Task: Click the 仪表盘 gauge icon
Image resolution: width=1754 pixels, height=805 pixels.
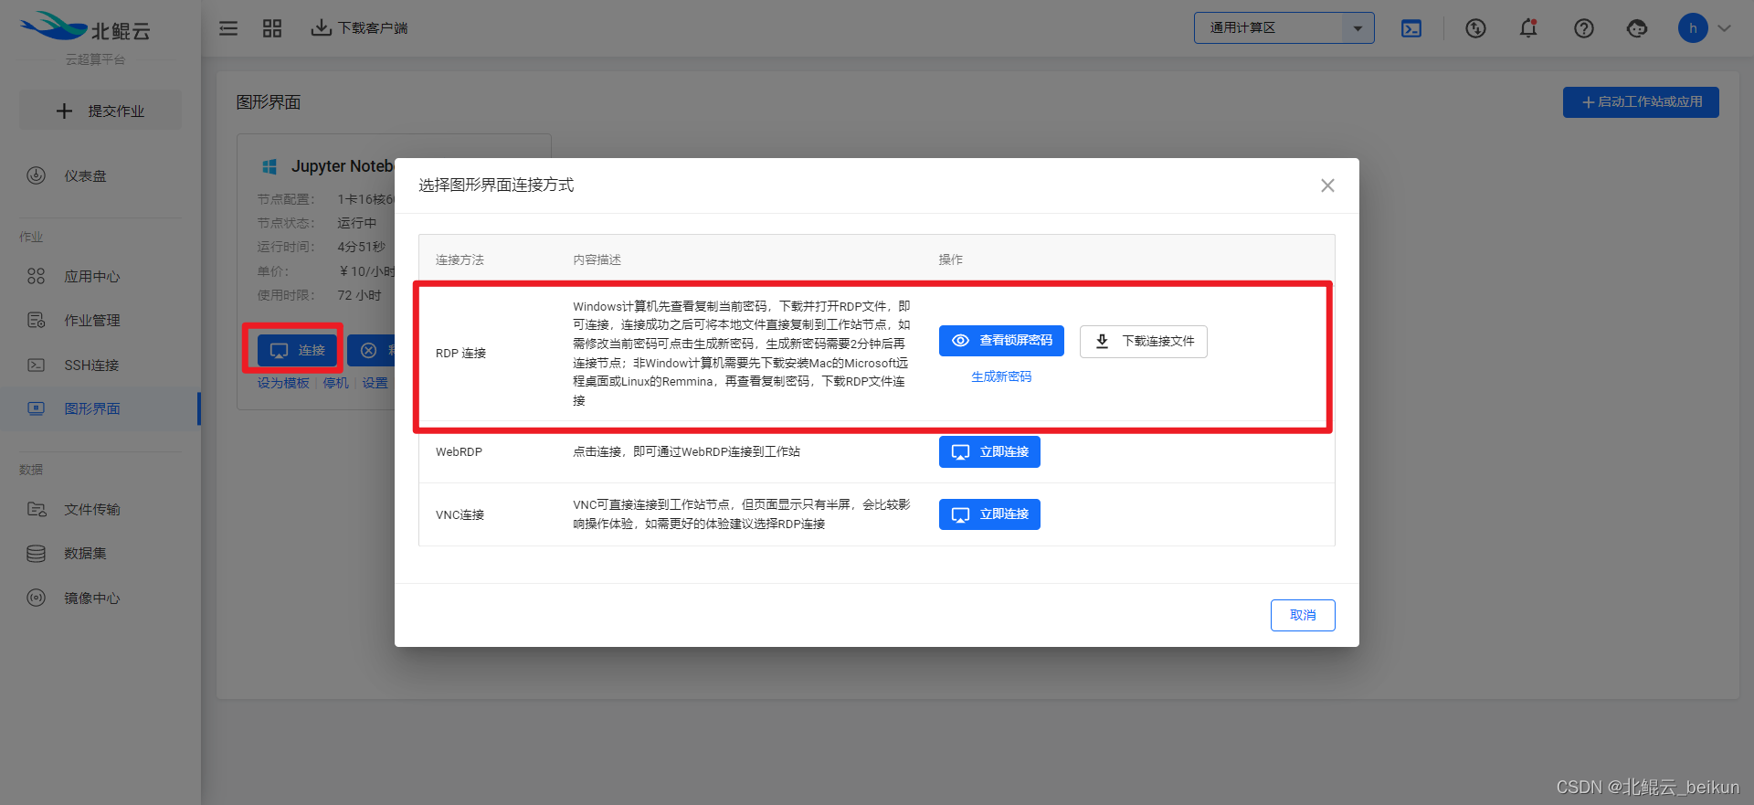Action: coord(36,175)
